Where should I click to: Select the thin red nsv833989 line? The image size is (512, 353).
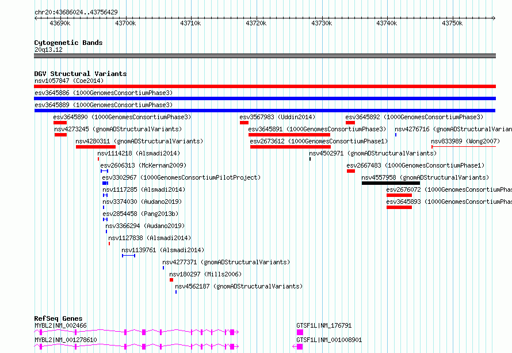click(x=464, y=147)
